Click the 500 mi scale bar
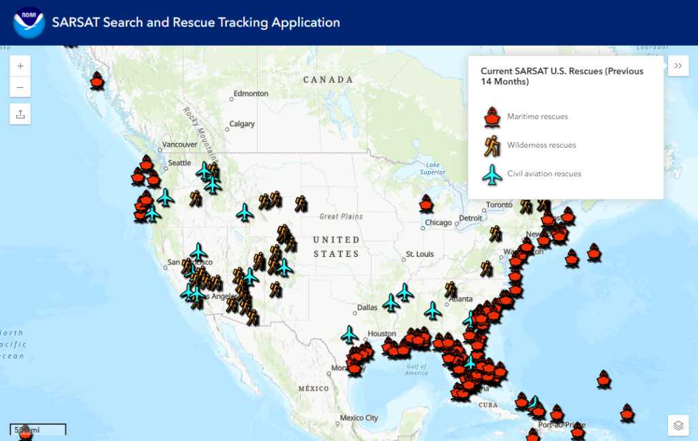Image resolution: width=698 pixels, height=441 pixels. tap(38, 429)
